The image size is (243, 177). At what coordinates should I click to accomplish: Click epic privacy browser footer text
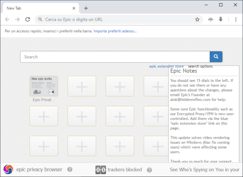(39, 170)
